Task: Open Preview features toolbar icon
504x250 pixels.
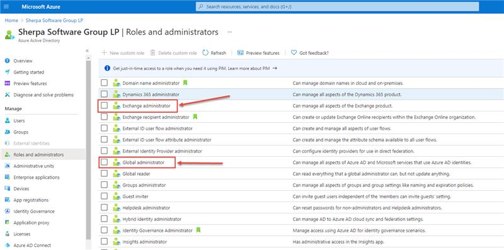Action: (240, 53)
